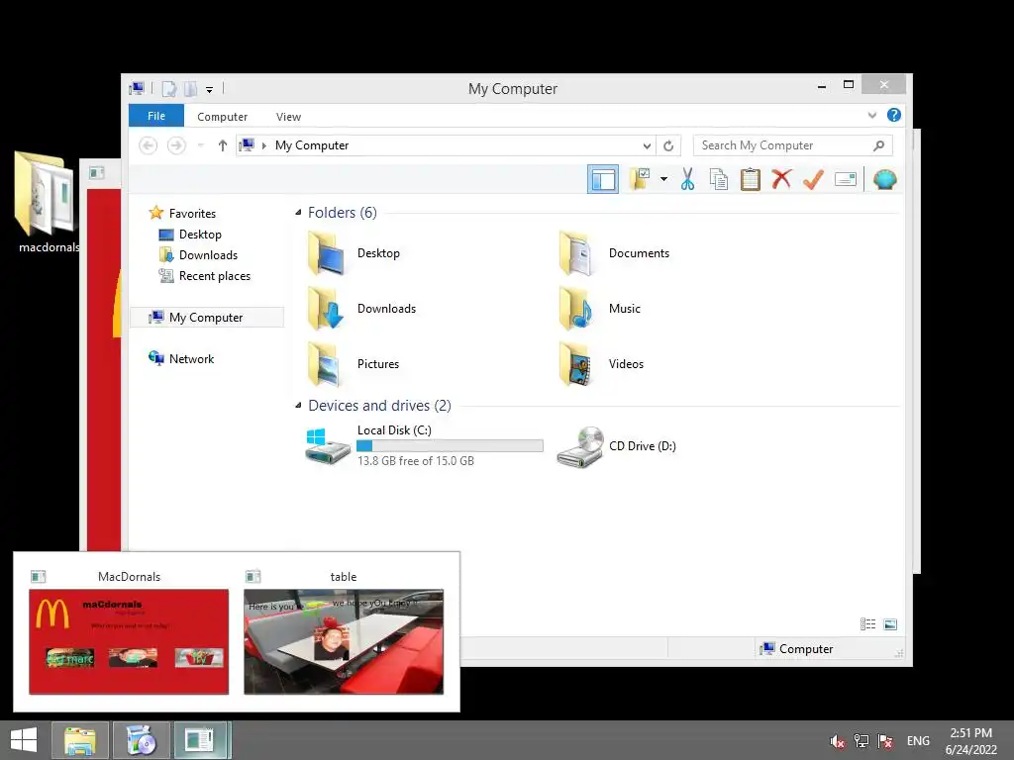Click the red X Delete icon
The height and width of the screenshot is (760, 1014).
tap(781, 179)
